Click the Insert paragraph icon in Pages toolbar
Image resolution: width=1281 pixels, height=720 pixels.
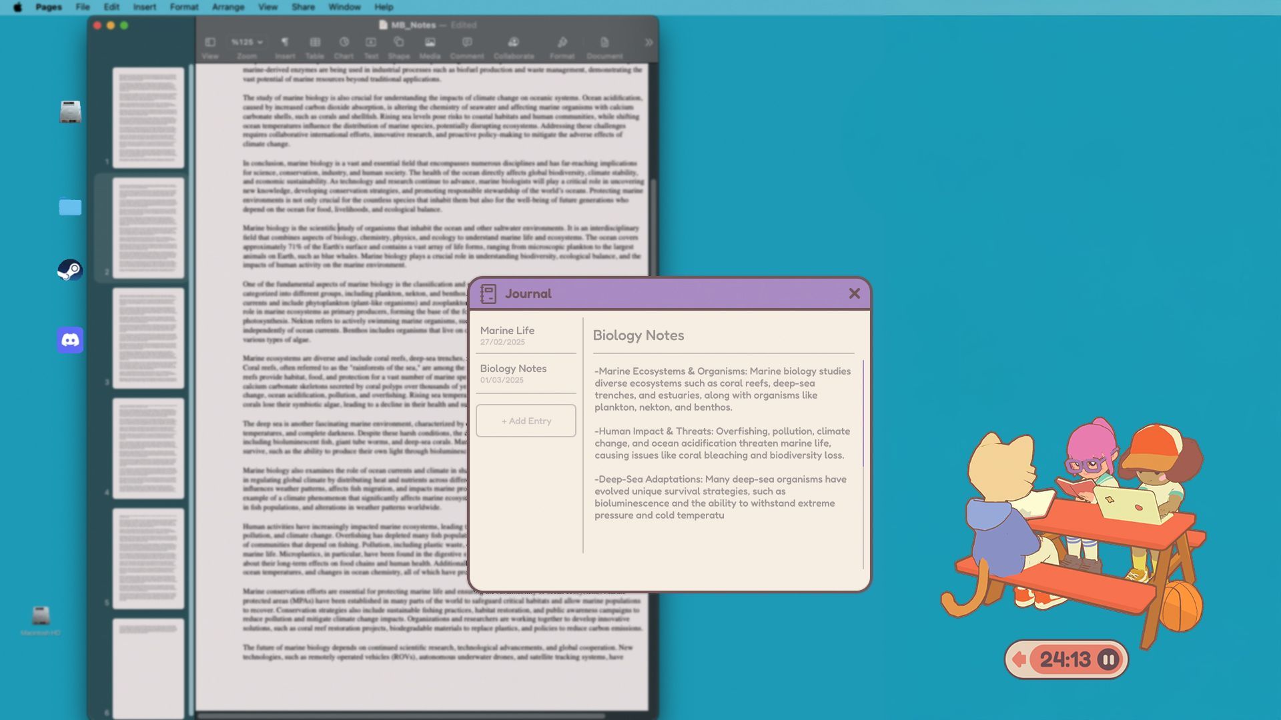click(x=285, y=42)
